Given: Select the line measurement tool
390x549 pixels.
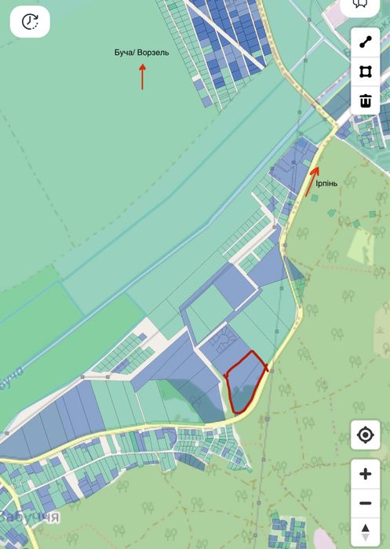Looking at the screenshot, I should (365, 42).
